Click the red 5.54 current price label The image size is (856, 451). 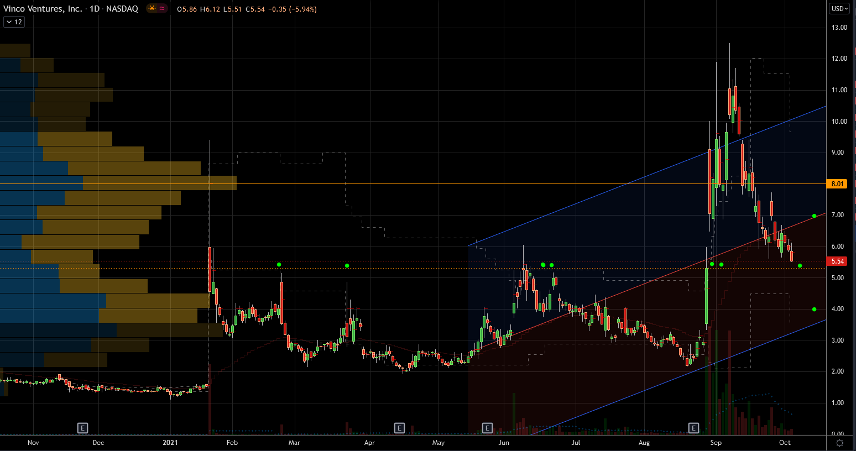[x=837, y=261]
